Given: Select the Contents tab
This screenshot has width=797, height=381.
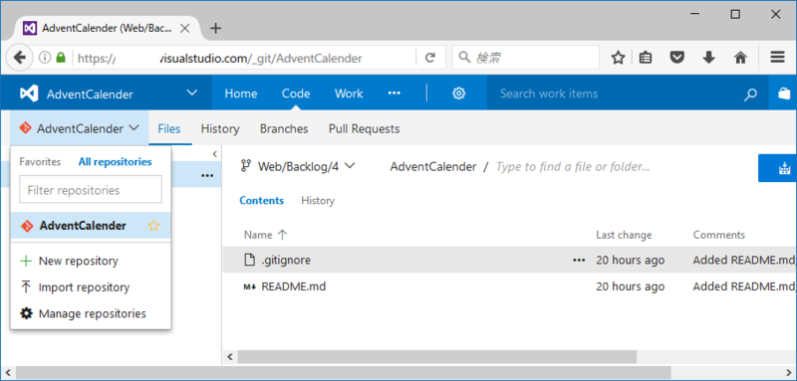Looking at the screenshot, I should coord(262,200).
